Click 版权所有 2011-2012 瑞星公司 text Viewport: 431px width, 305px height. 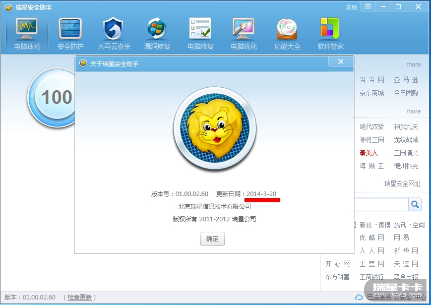point(214,219)
